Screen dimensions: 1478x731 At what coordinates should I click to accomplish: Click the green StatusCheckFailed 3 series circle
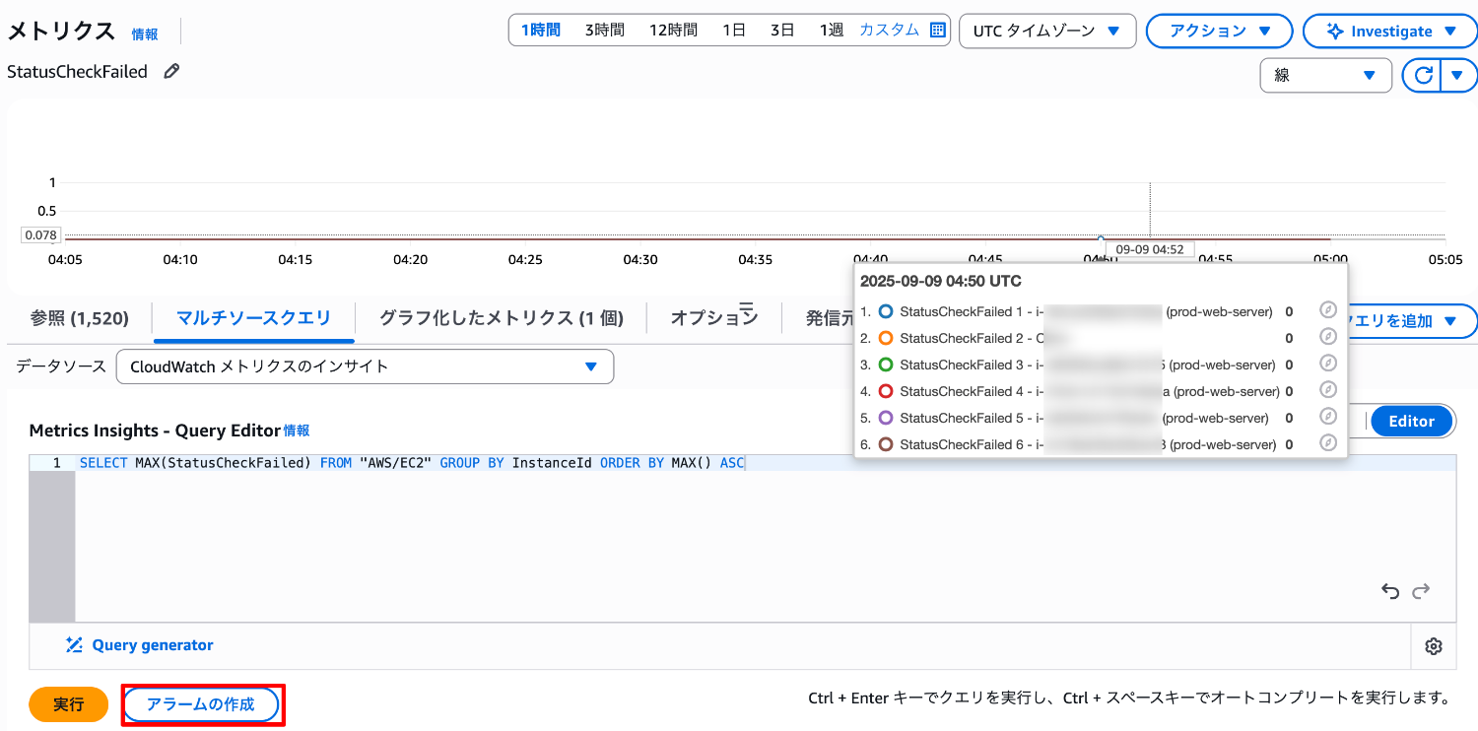tap(885, 365)
